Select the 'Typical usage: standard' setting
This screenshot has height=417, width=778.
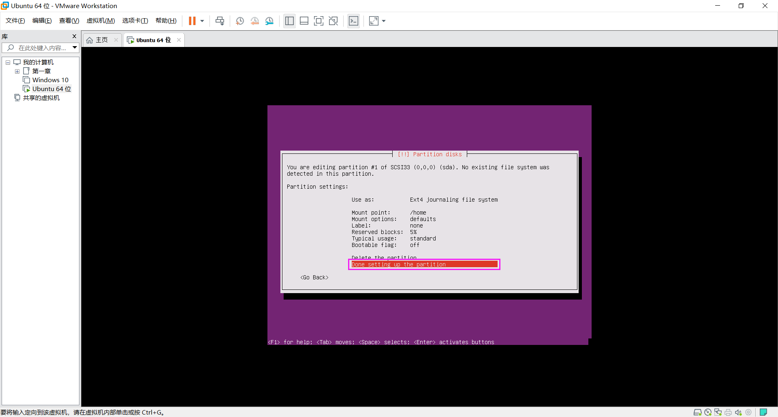(394, 238)
